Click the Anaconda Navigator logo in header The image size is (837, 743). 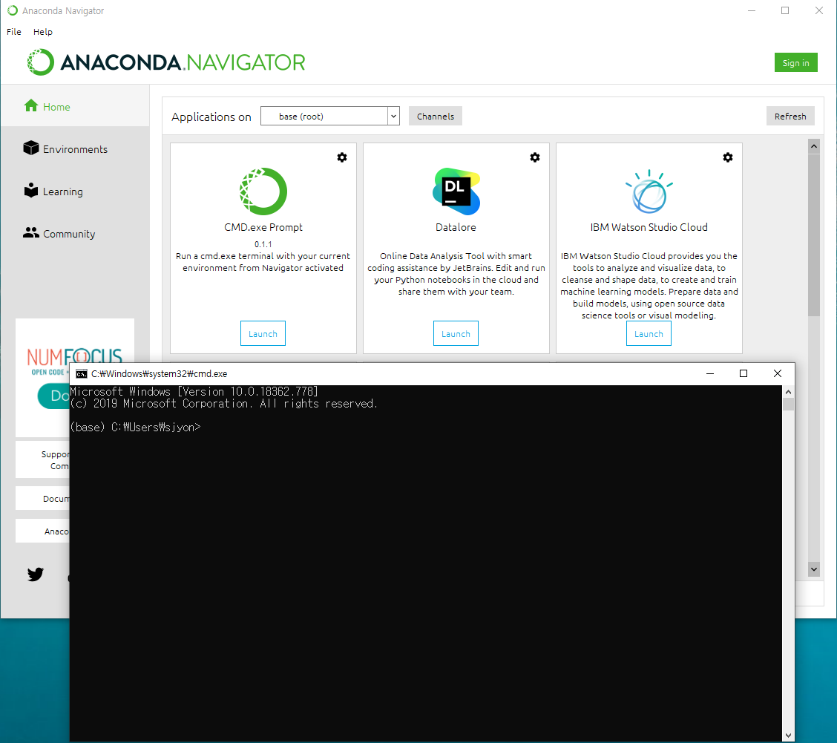point(166,62)
